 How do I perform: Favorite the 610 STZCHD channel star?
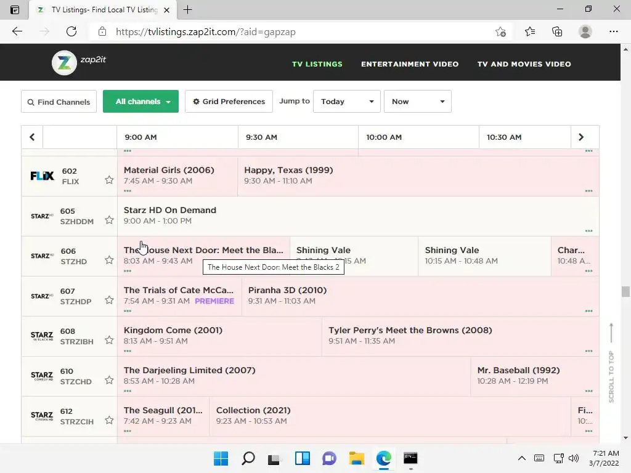(x=109, y=380)
